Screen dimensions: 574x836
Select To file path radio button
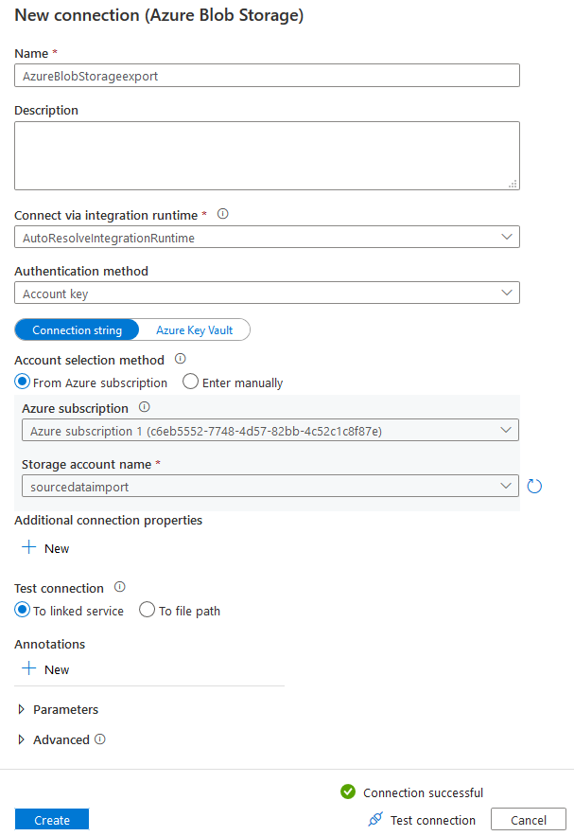tap(147, 611)
